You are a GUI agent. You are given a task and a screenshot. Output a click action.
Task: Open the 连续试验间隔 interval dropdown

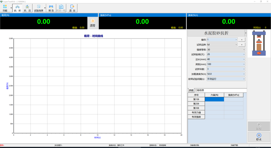[x=226, y=79]
